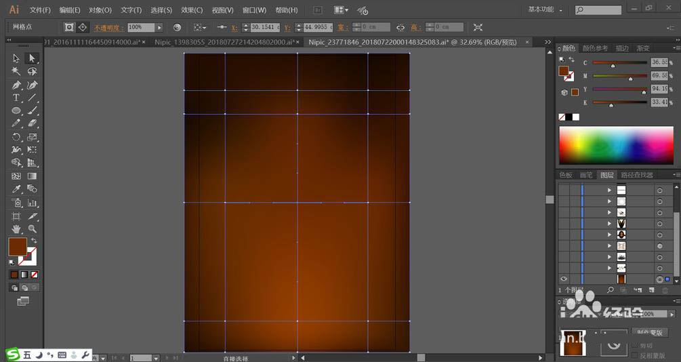
Task: Select the Eraser tool
Action: pyautogui.click(x=32, y=123)
